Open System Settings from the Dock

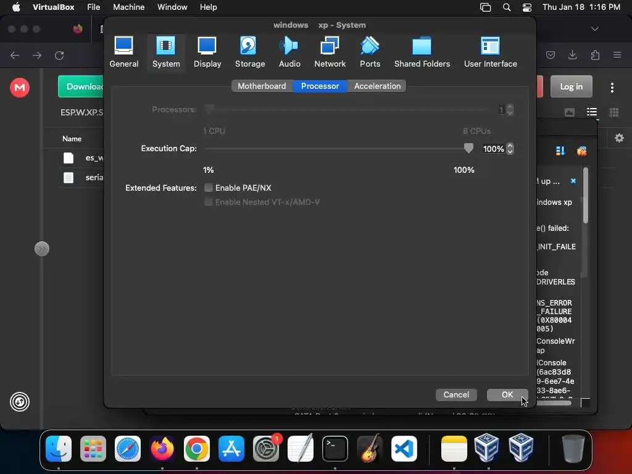click(x=266, y=448)
